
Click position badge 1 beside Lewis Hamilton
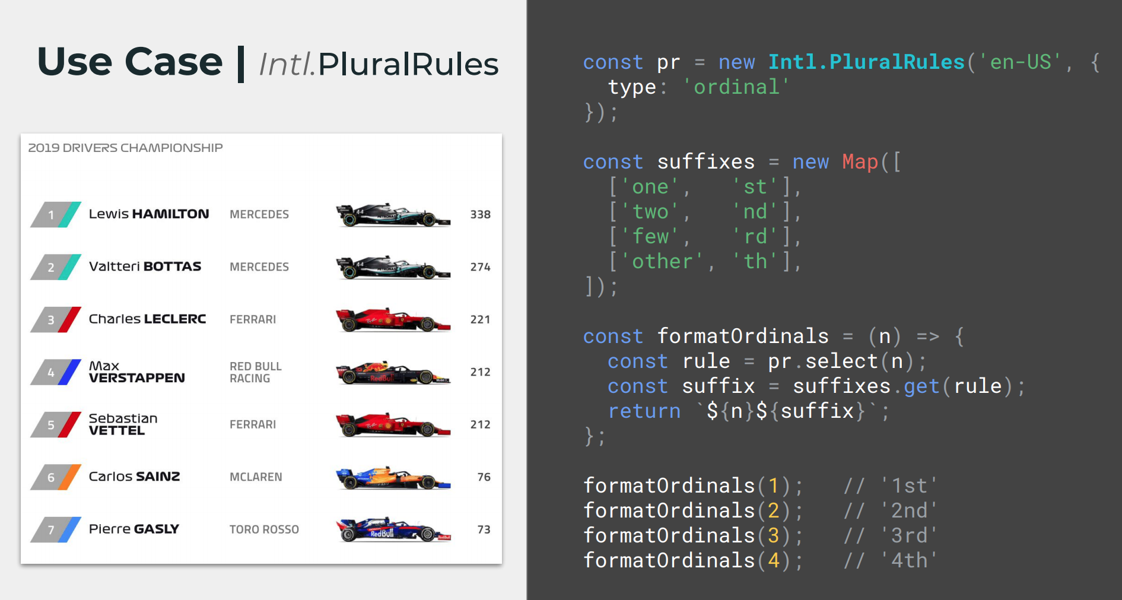(x=56, y=215)
